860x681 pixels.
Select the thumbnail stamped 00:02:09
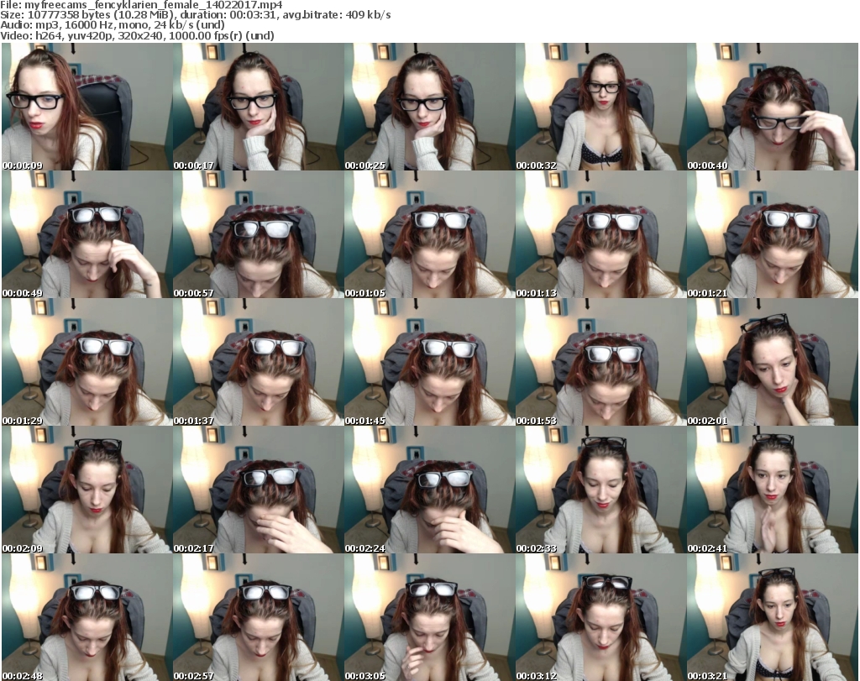click(x=87, y=490)
